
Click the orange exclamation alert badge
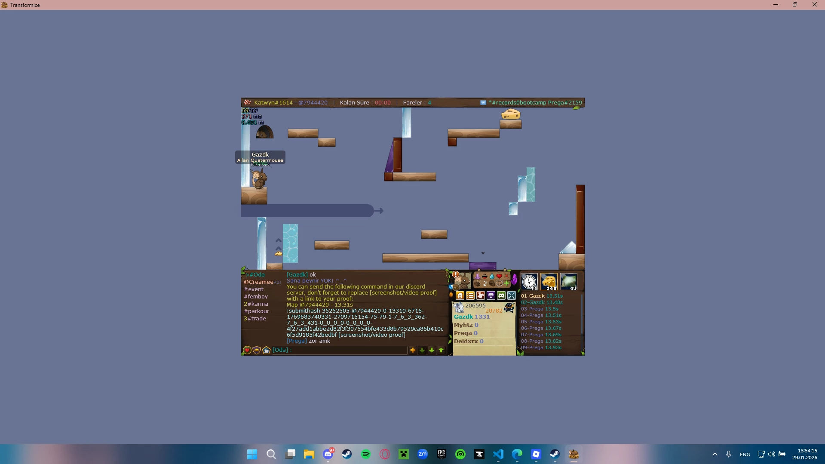click(x=456, y=274)
